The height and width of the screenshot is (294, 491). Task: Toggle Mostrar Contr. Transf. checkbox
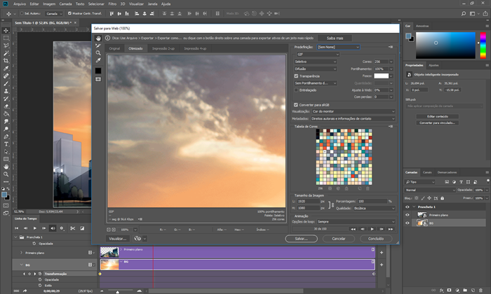[x=69, y=13]
